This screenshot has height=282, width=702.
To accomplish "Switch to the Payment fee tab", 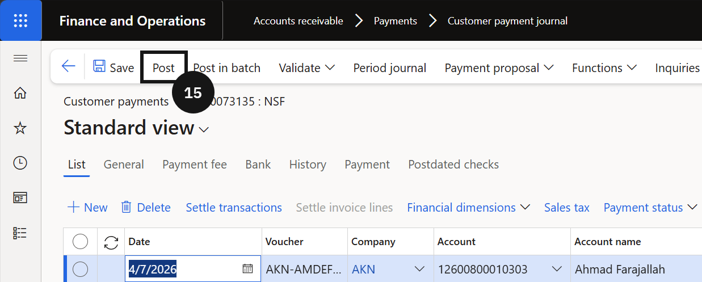I will tap(195, 165).
